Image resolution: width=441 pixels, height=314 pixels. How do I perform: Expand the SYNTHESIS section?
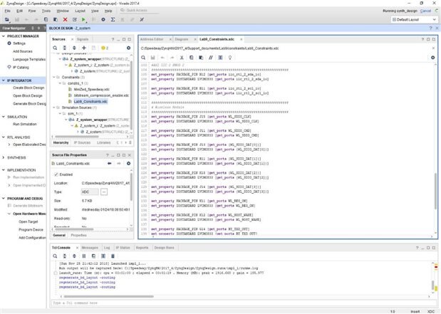click(4, 157)
